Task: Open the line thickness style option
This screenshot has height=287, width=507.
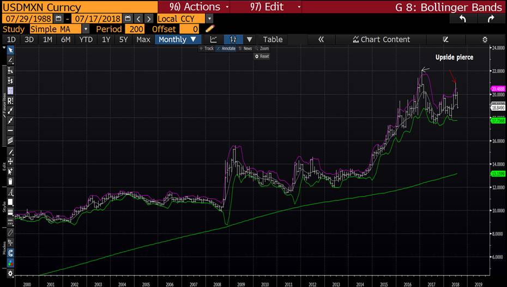Action: click(x=10, y=212)
